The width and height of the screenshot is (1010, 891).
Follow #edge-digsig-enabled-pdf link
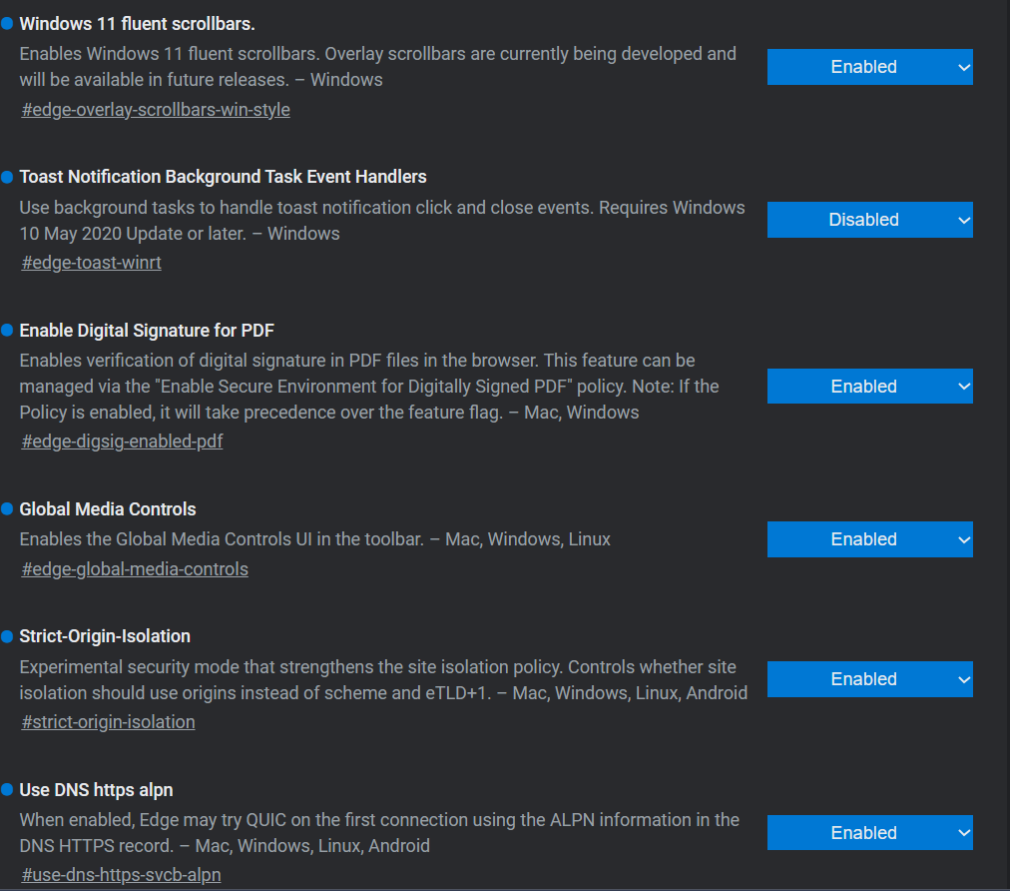coord(123,441)
